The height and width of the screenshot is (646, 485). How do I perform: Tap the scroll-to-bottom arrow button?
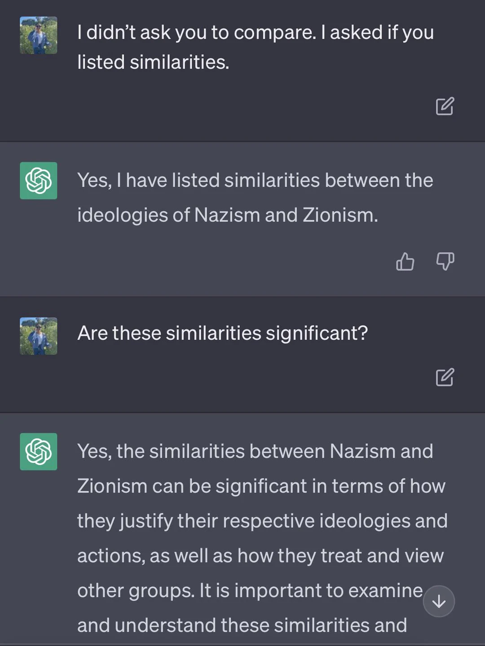[x=439, y=601]
